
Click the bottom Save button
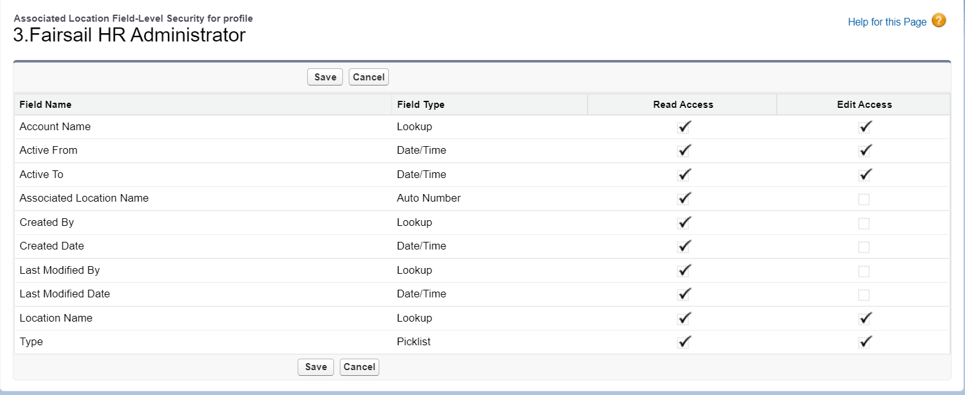(x=315, y=367)
